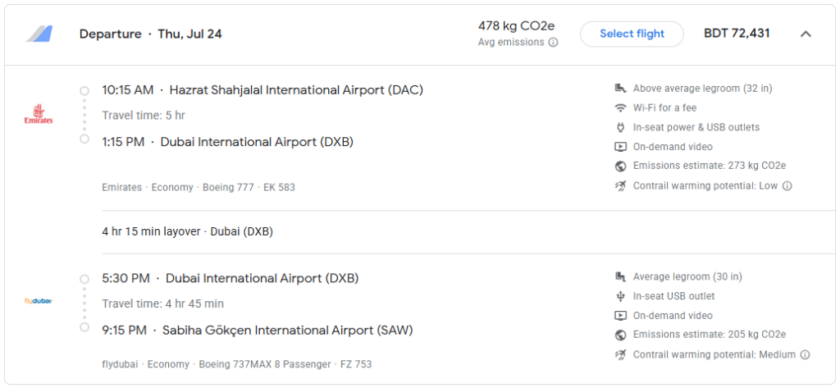Click the On-demand video icon for Emirates

coord(620,147)
